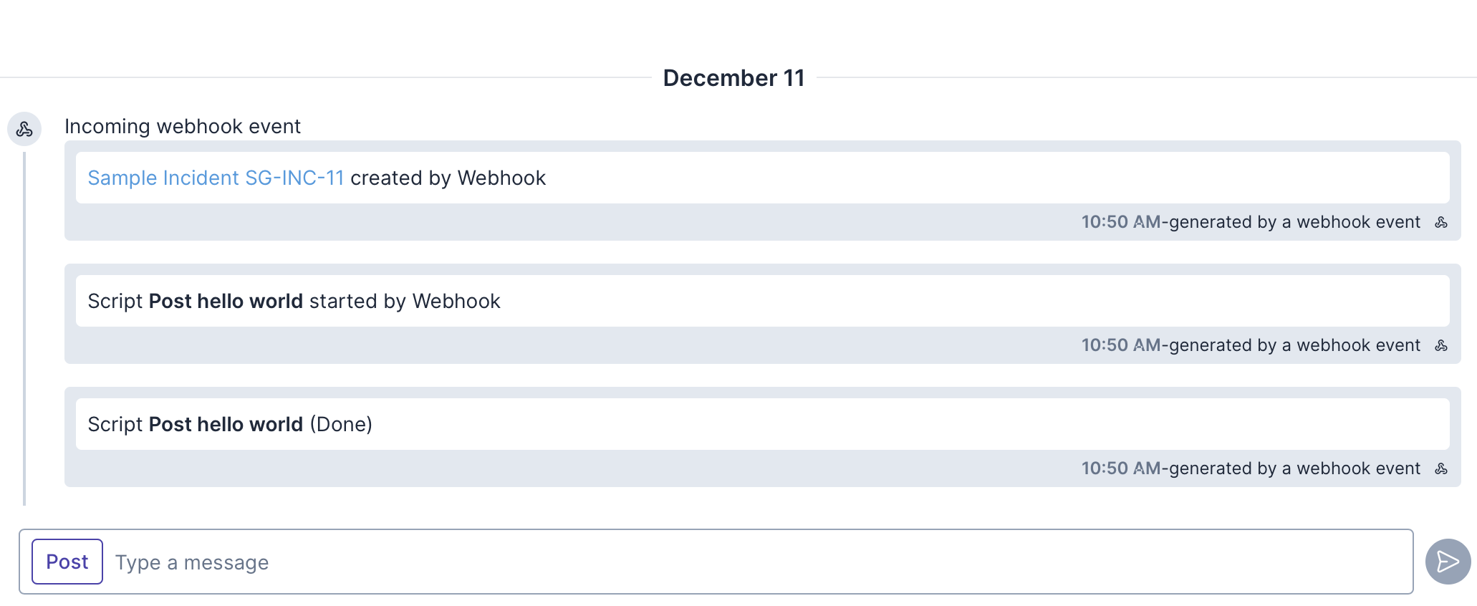Click webhook icon on 'started by Webhook' footer
Image resolution: width=1477 pixels, height=606 pixels.
coord(1441,346)
